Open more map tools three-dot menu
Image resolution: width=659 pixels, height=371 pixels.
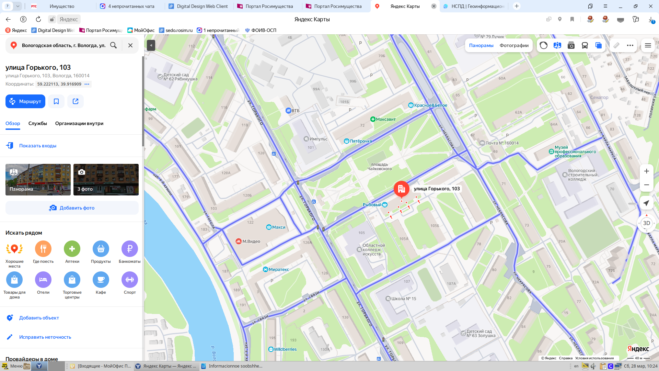630,45
